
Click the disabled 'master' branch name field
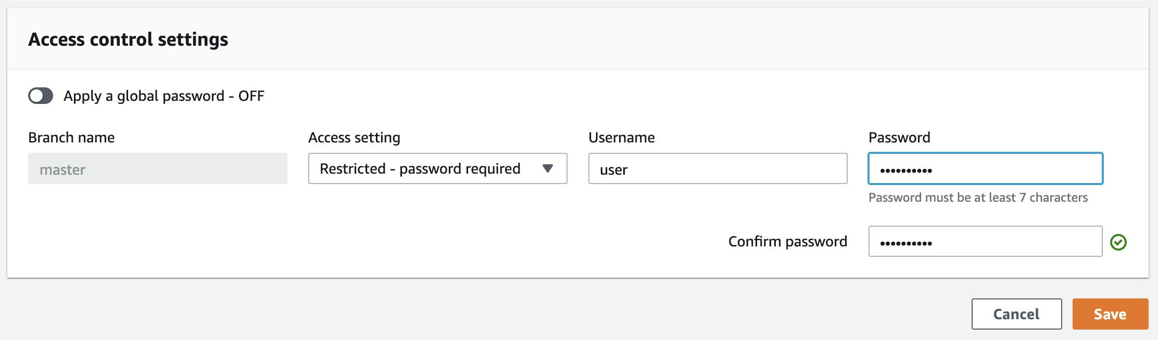coord(157,169)
